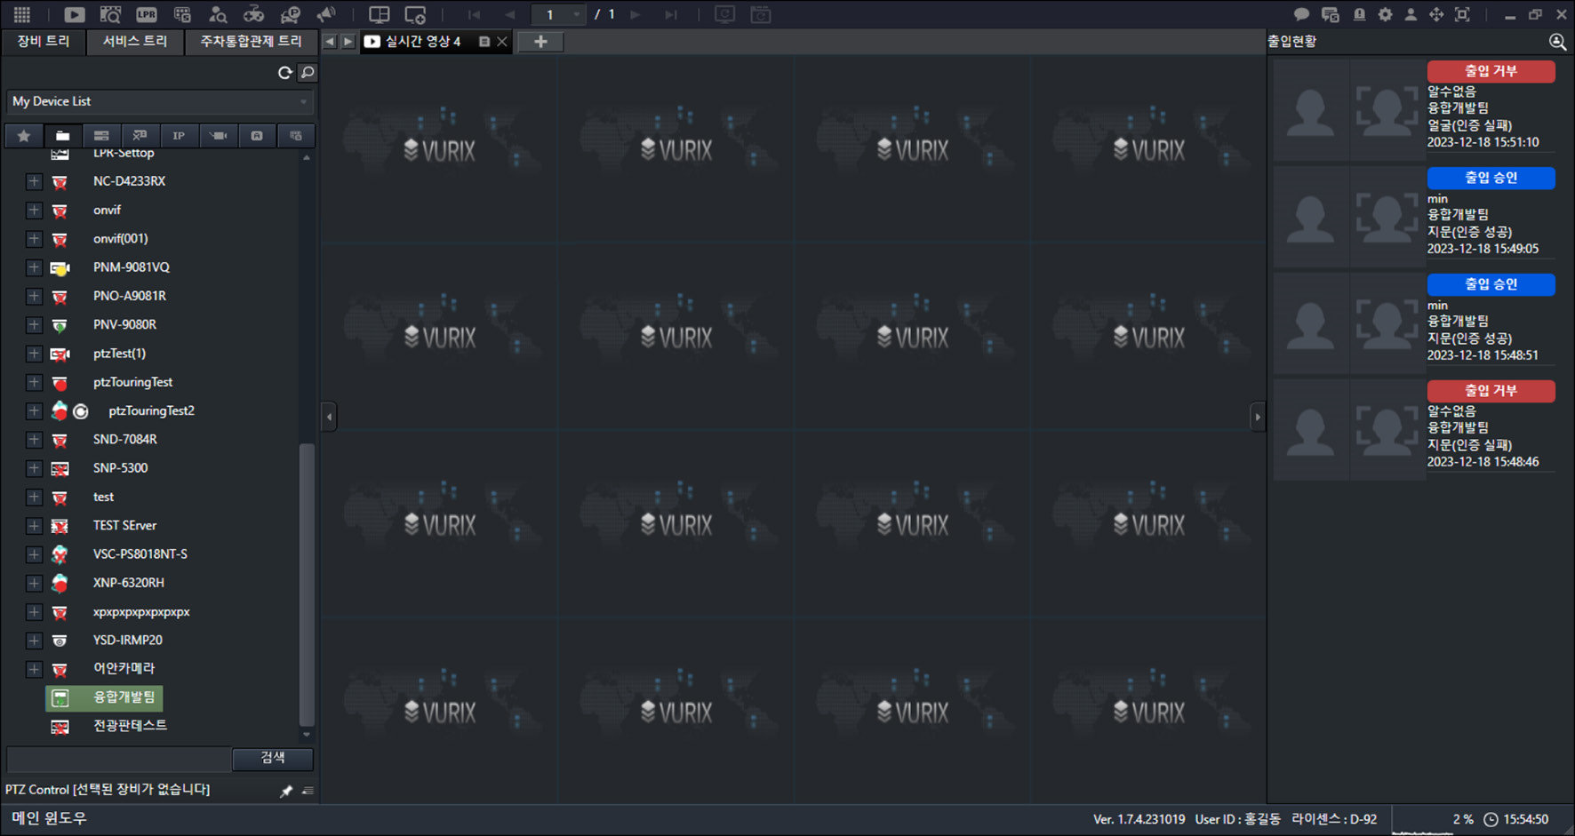
Task: Toggle the last device filter button
Action: pos(296,136)
